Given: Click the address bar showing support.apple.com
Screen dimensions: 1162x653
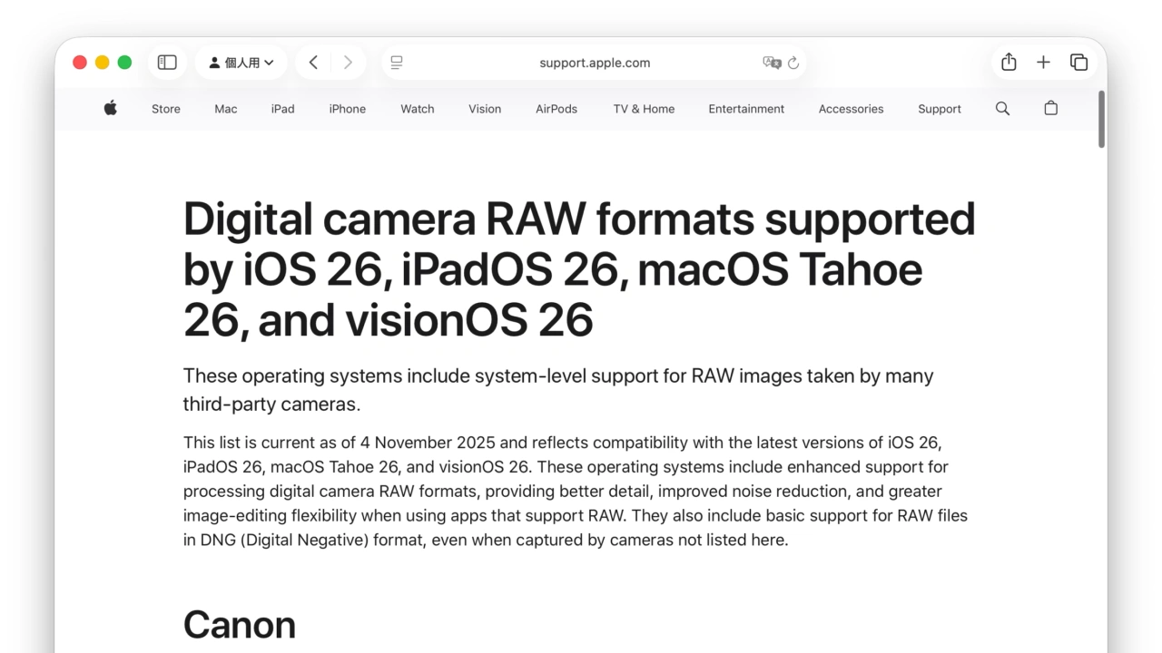Looking at the screenshot, I should (x=596, y=63).
